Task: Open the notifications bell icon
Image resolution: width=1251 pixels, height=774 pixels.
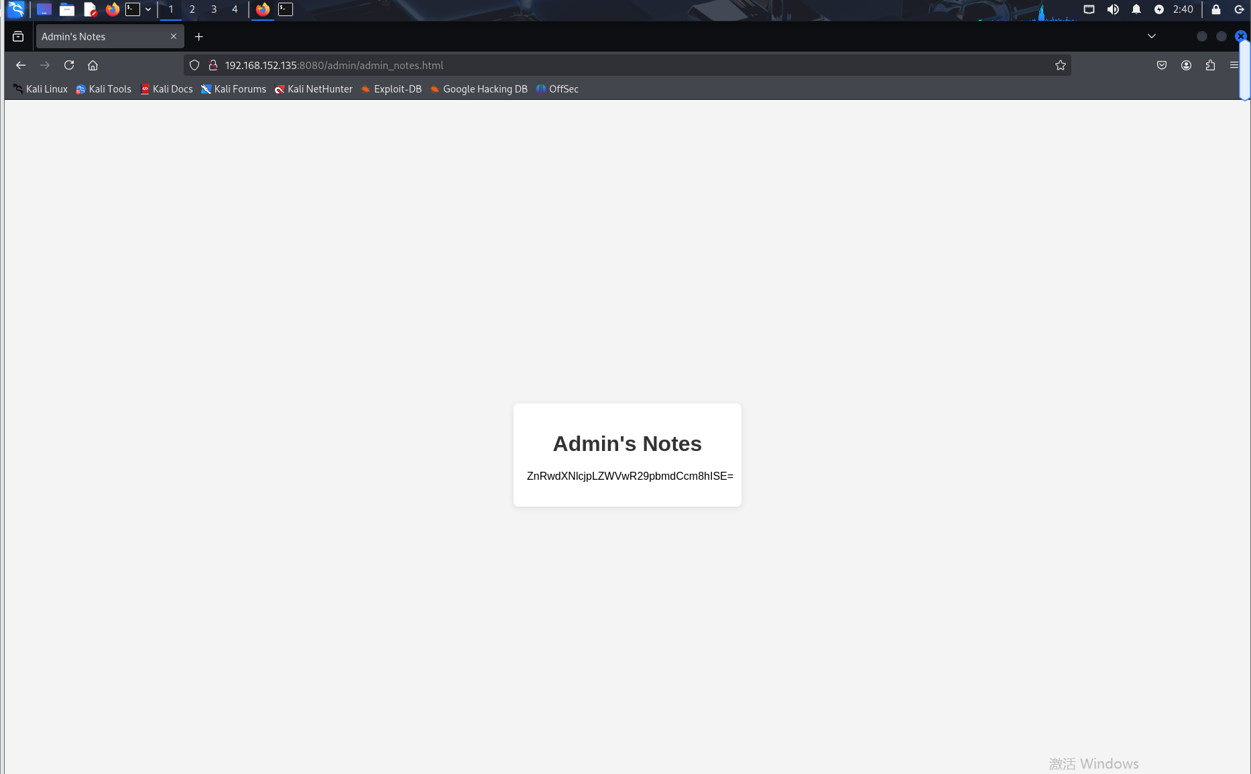Action: tap(1136, 9)
